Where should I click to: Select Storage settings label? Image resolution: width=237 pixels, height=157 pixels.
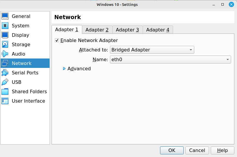tap(21, 44)
